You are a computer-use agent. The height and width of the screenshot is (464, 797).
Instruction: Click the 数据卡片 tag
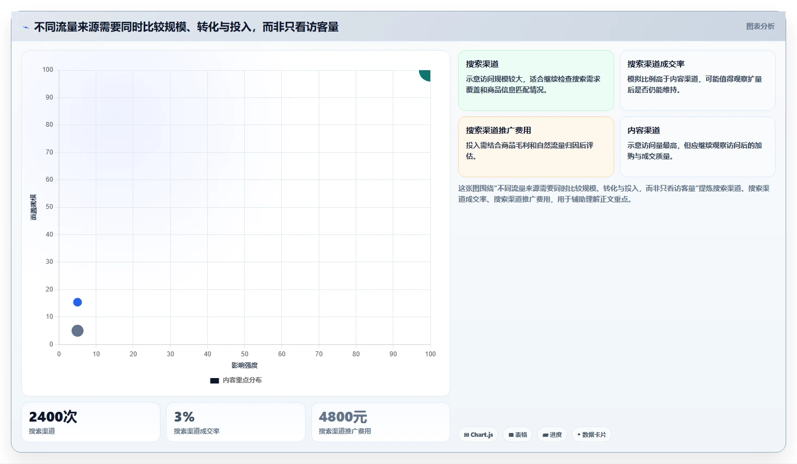(x=591, y=435)
